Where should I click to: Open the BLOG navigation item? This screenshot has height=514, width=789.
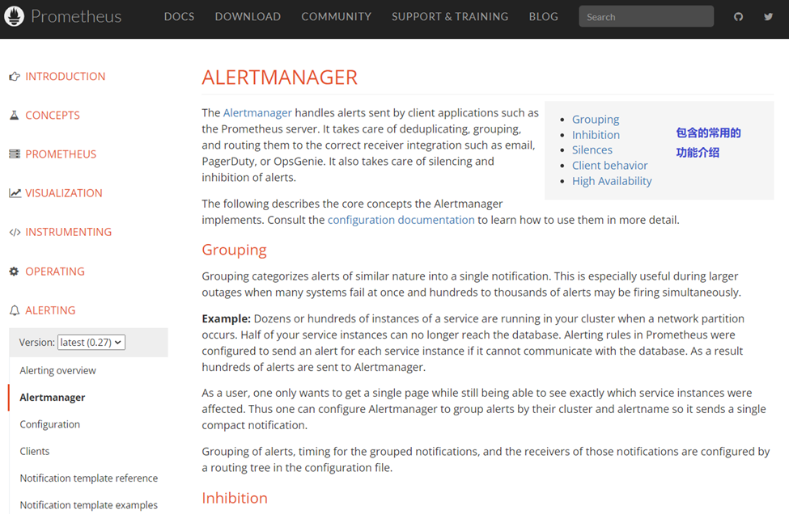[544, 17]
